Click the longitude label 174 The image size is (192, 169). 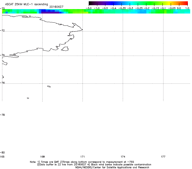click(123, 157)
